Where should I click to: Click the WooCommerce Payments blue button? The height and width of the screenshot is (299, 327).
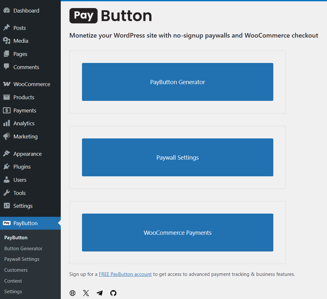177,232
